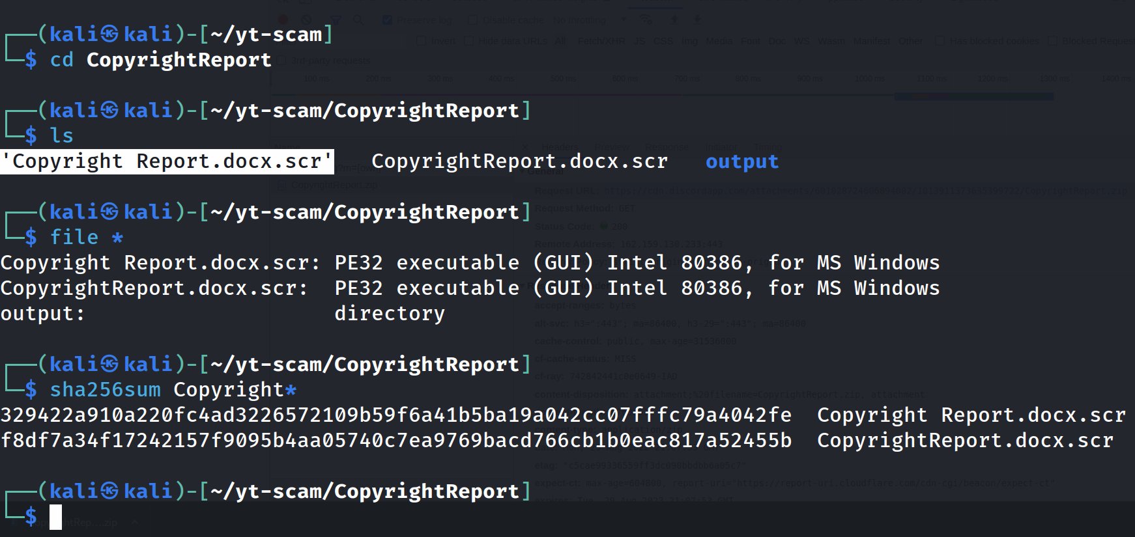Uncheck the Preserve log checkbox
Viewport: 1135px width, 537px height.
(x=387, y=20)
